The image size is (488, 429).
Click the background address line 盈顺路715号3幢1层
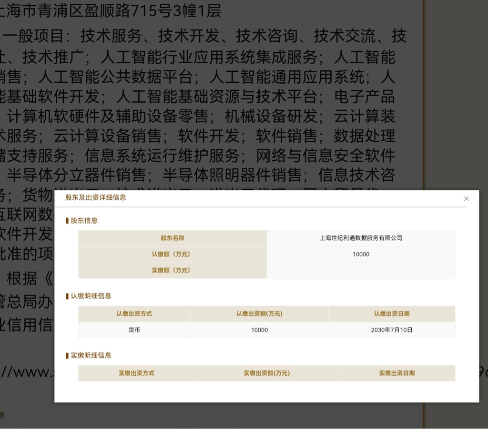[153, 11]
